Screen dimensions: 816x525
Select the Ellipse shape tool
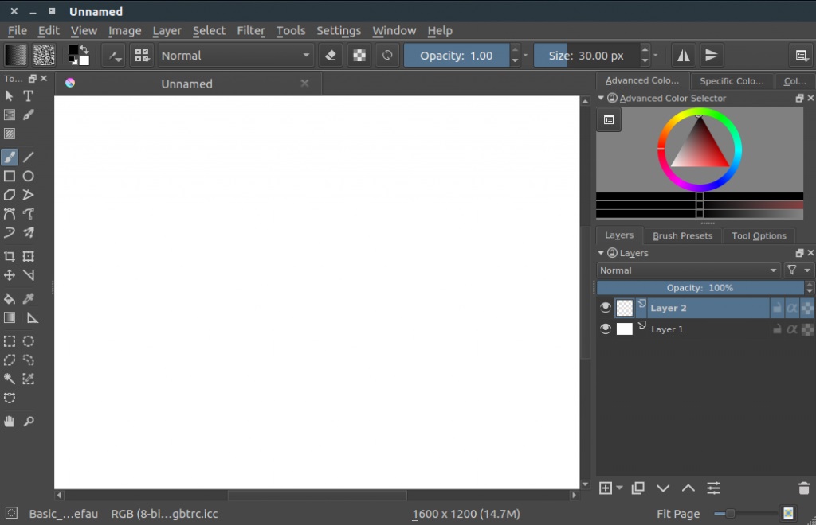pyautogui.click(x=28, y=176)
